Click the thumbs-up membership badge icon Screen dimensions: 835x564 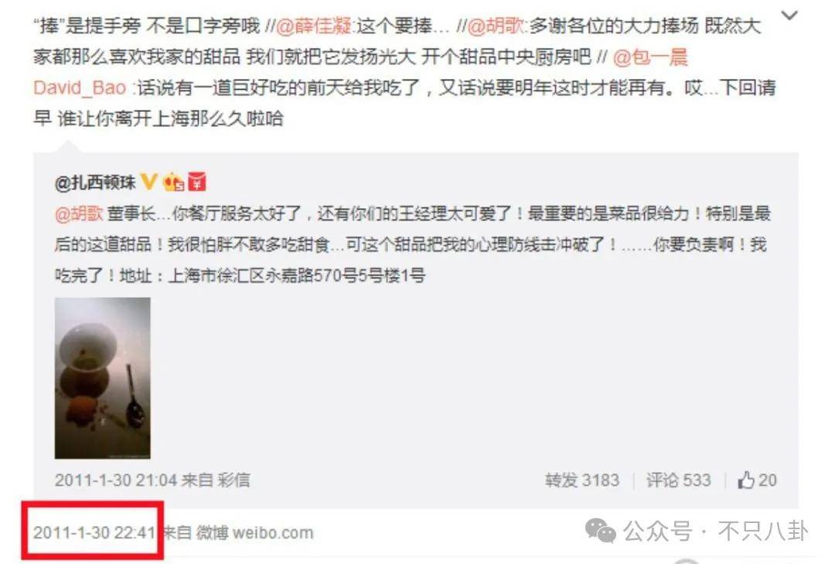pyautogui.click(x=174, y=183)
